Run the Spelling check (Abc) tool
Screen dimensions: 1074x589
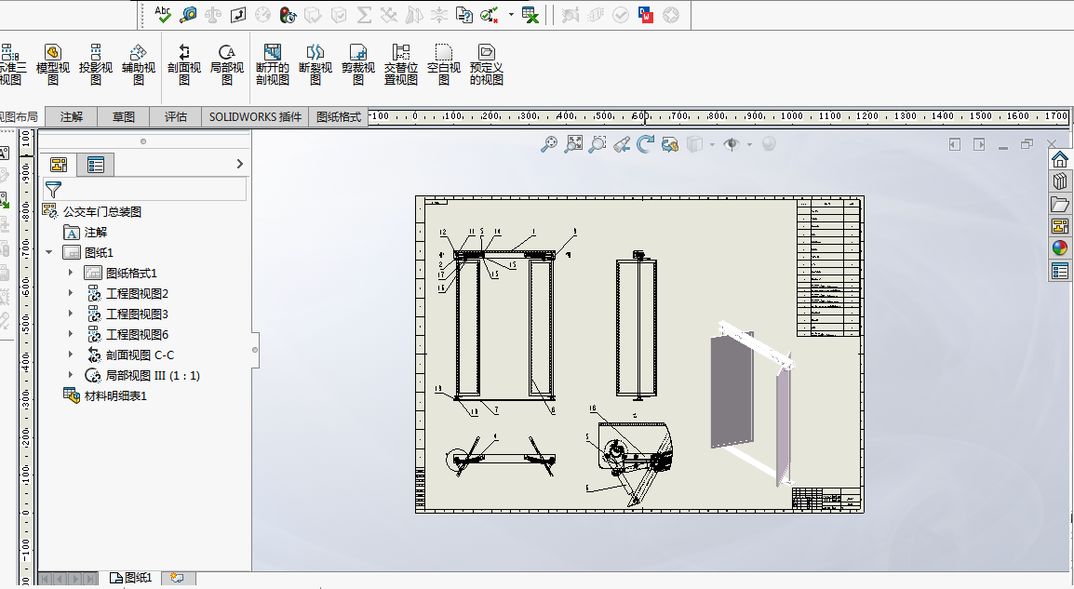point(163,14)
